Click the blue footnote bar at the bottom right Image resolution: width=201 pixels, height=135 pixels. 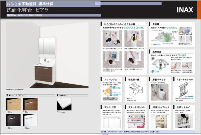pos(148,132)
